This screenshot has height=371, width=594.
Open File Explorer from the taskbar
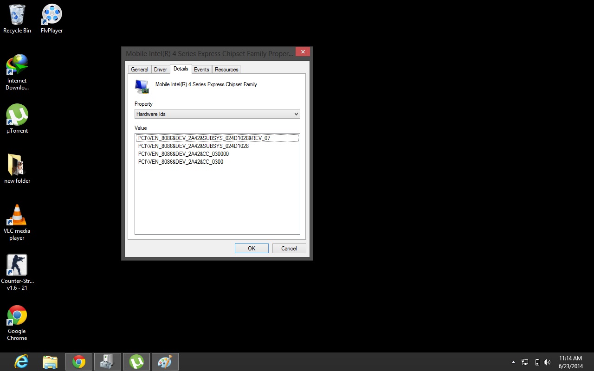coord(50,362)
